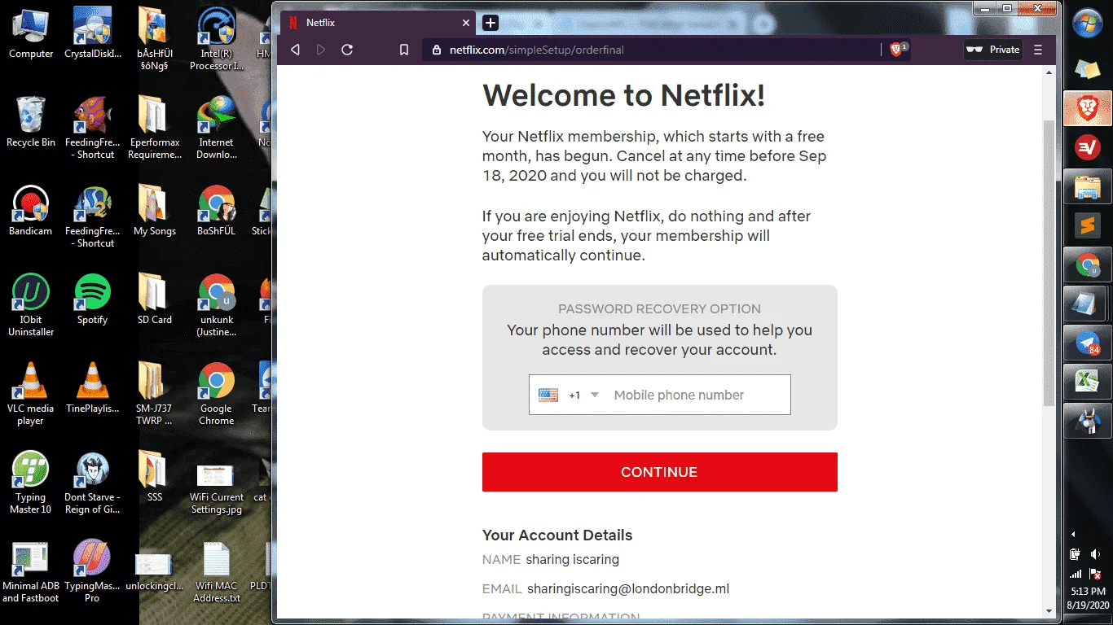
Task: Open the Brave taskbar button
Action: pos(1088,108)
